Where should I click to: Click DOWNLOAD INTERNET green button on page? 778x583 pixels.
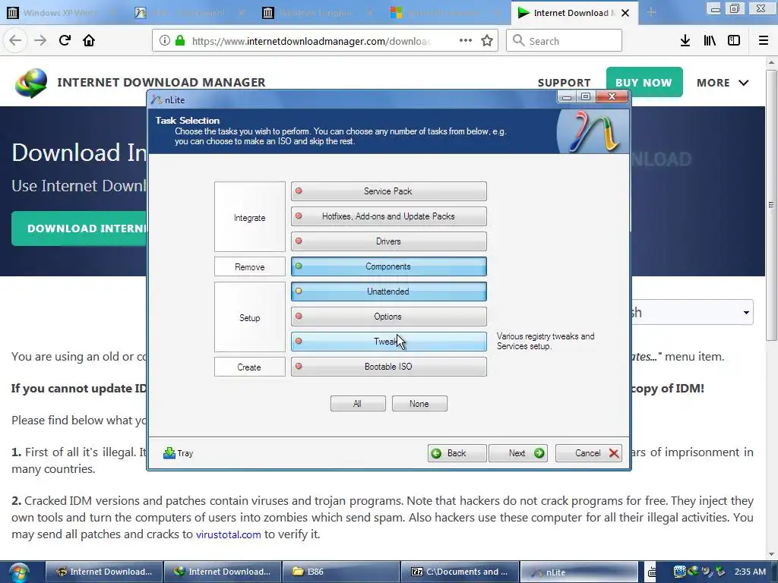click(80, 228)
